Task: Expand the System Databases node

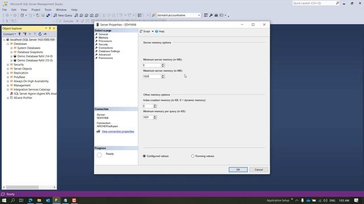Action: tap(11, 48)
